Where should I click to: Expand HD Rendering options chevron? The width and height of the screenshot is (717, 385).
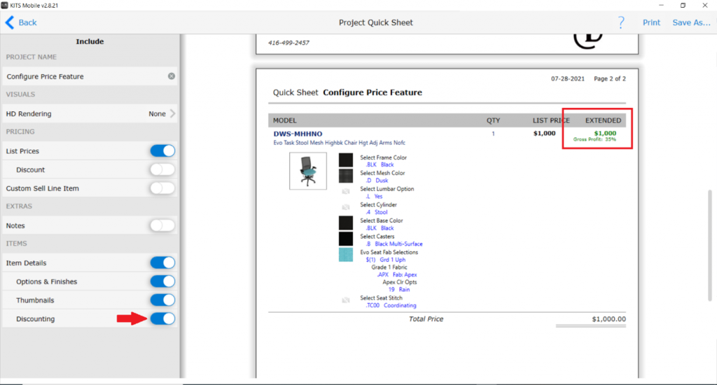[172, 113]
